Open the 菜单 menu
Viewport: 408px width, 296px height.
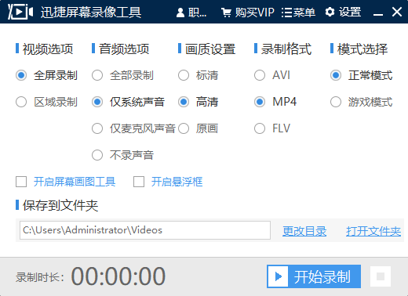(x=298, y=13)
